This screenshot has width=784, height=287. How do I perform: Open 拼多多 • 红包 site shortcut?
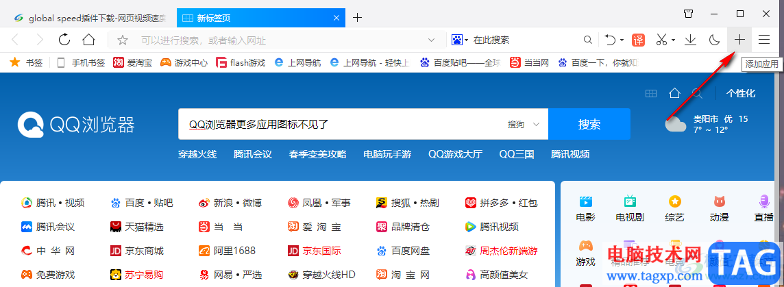(501, 203)
